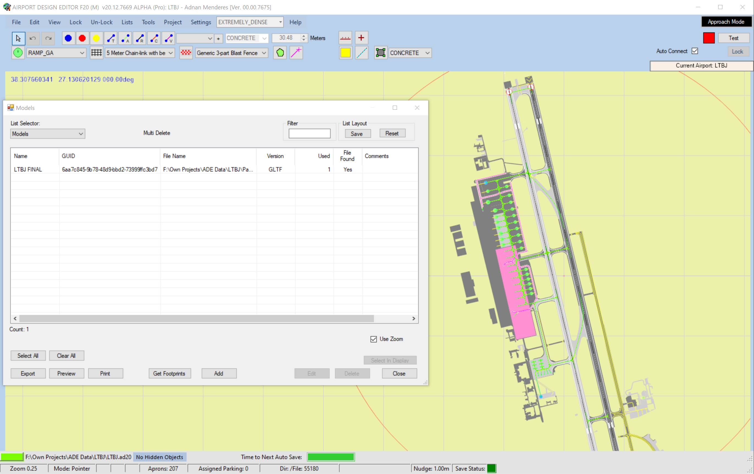This screenshot has height=474, width=754.
Task: Select the link tool marked V
Action: tap(169, 38)
